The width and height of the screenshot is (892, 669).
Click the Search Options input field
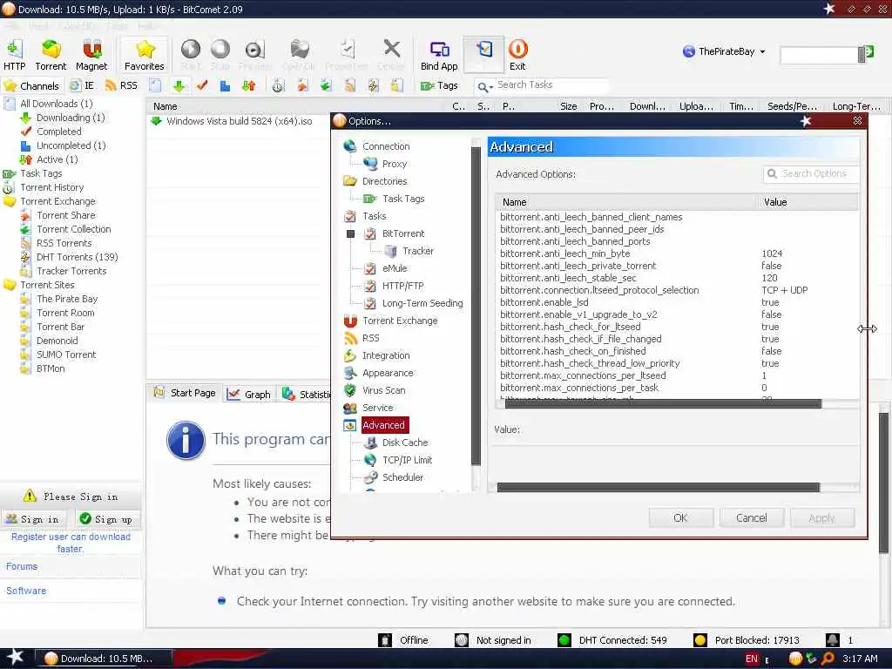click(x=814, y=174)
